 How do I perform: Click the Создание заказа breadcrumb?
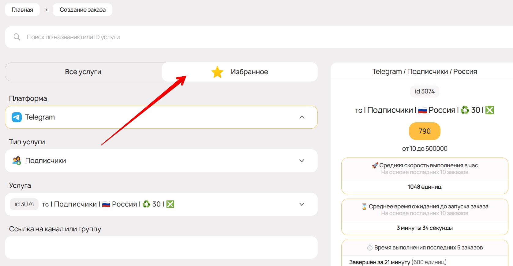[x=82, y=10]
